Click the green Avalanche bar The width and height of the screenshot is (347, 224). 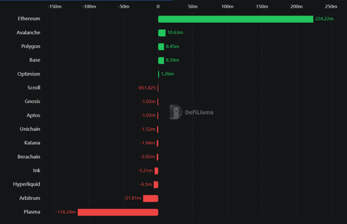click(162, 33)
